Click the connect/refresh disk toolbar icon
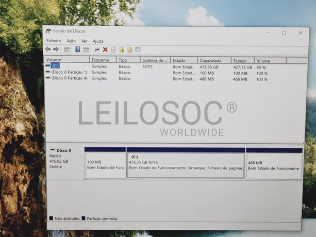The width and height of the screenshot is (316, 237). point(96,49)
